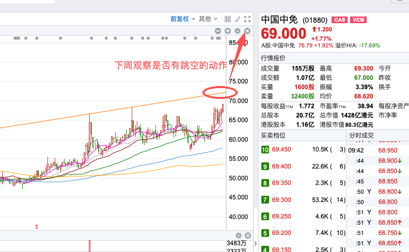Select ask level 8 badge
Image resolution: width=409 pixels, height=252 pixels.
pos(265,183)
